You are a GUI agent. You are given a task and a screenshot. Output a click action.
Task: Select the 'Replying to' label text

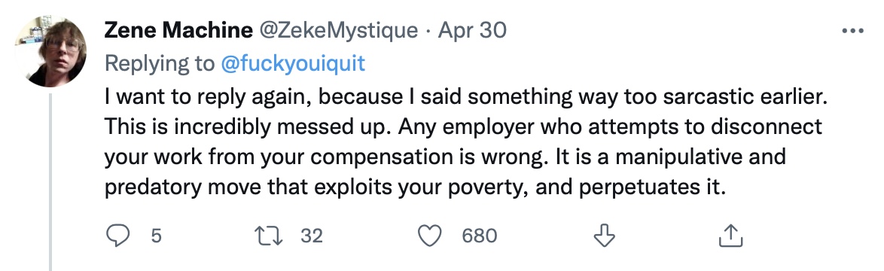coord(160,64)
